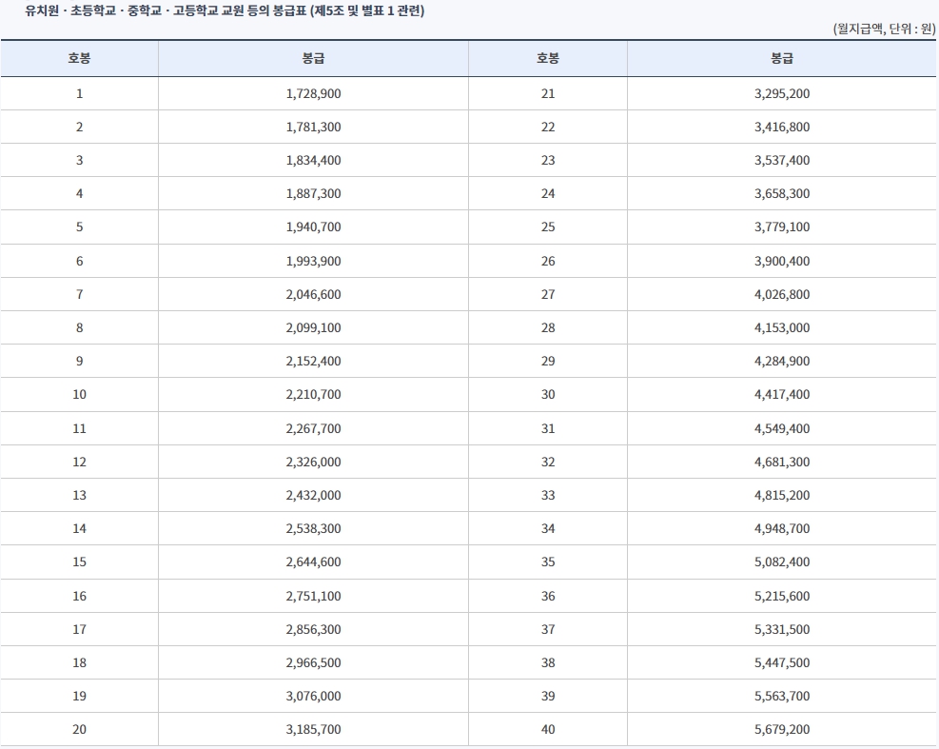Select pay step number 20
Image resolution: width=939 pixels, height=749 pixels.
[79, 729]
